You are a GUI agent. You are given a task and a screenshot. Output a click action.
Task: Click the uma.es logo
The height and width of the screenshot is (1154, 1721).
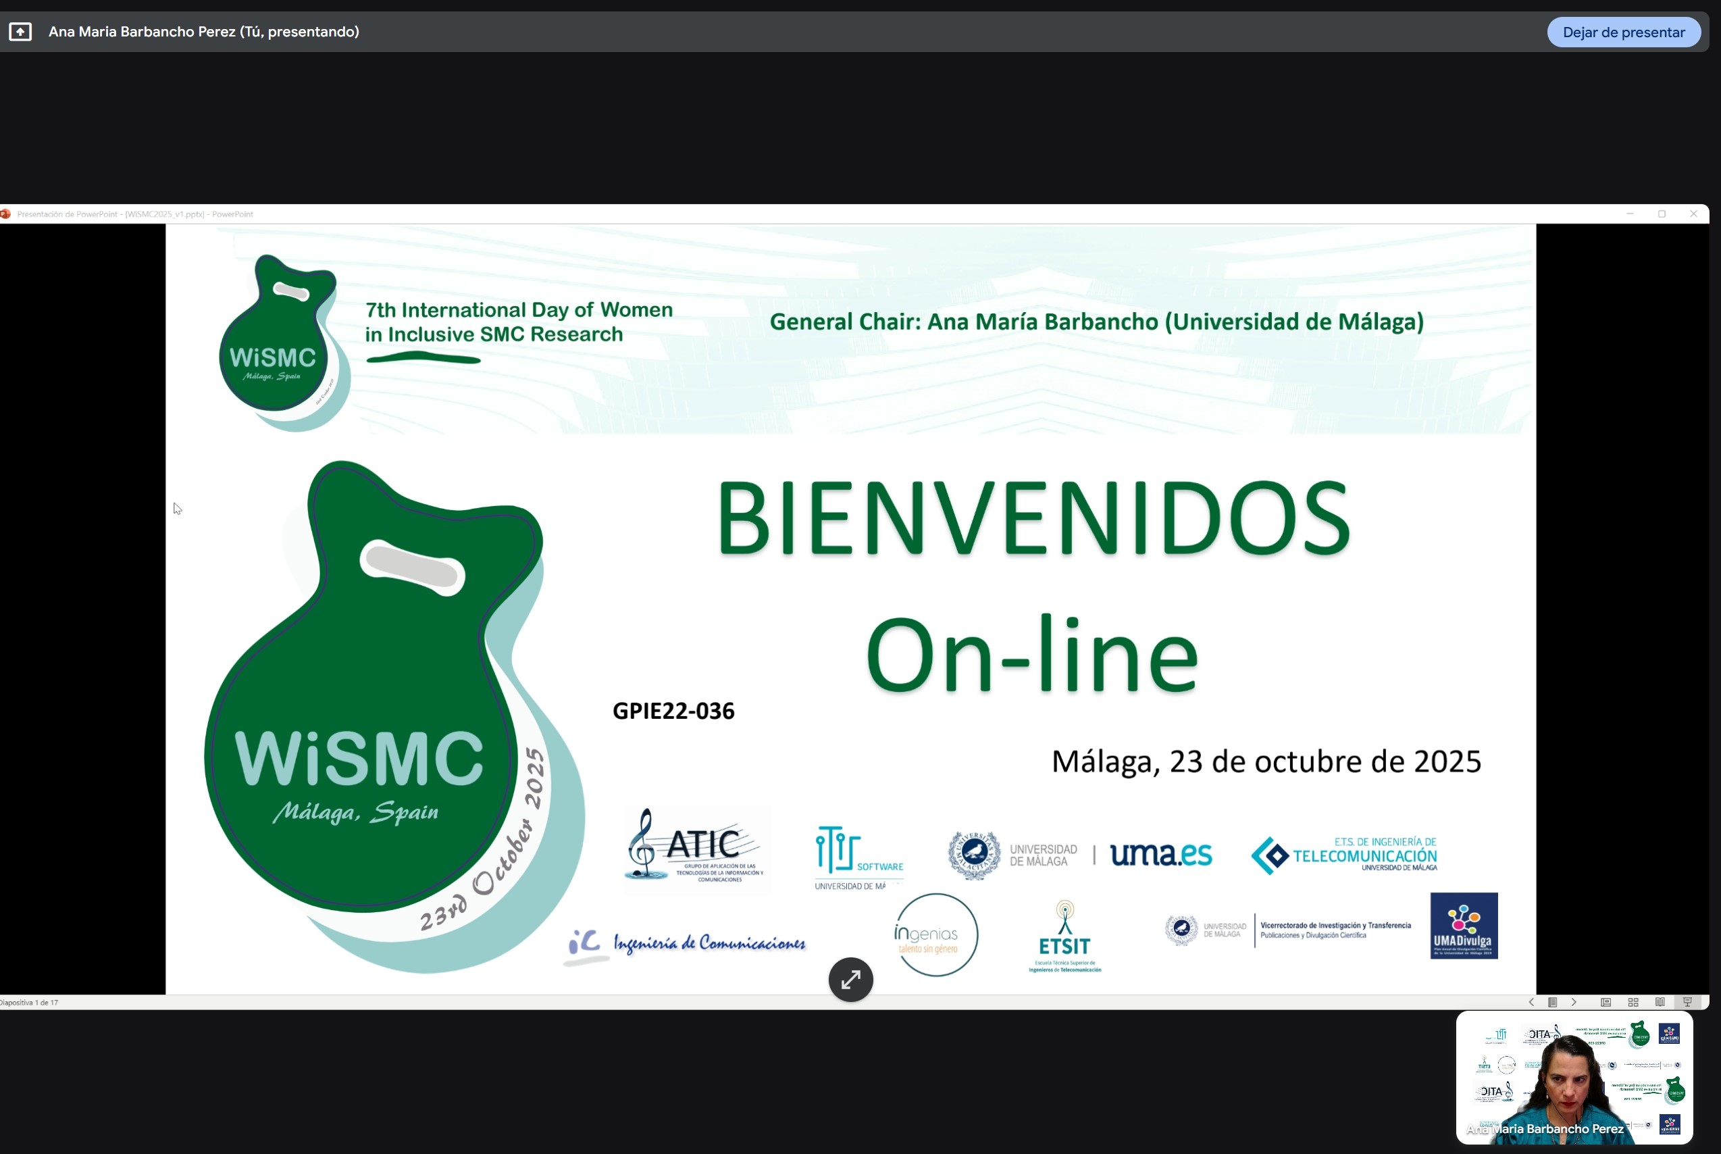(1160, 854)
